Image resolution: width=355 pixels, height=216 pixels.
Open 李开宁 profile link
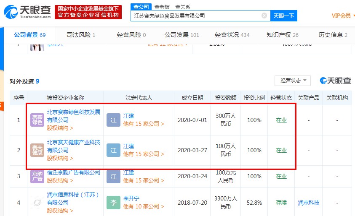pos(131,199)
